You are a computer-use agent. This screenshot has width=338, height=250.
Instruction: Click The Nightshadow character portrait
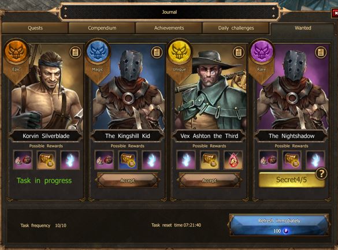tap(292, 87)
